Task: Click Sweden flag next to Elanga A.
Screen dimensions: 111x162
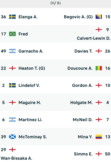Action: pos(12,17)
